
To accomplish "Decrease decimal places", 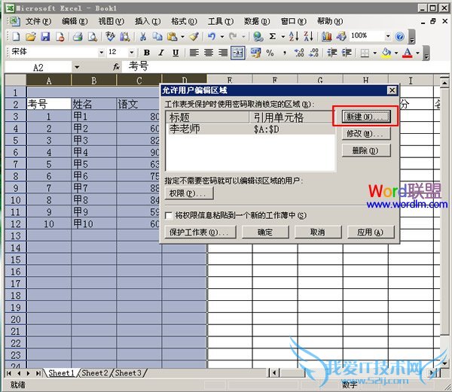I will [x=313, y=53].
